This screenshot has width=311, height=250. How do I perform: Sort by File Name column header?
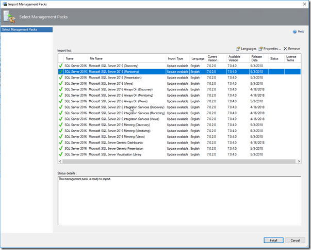tap(96, 58)
